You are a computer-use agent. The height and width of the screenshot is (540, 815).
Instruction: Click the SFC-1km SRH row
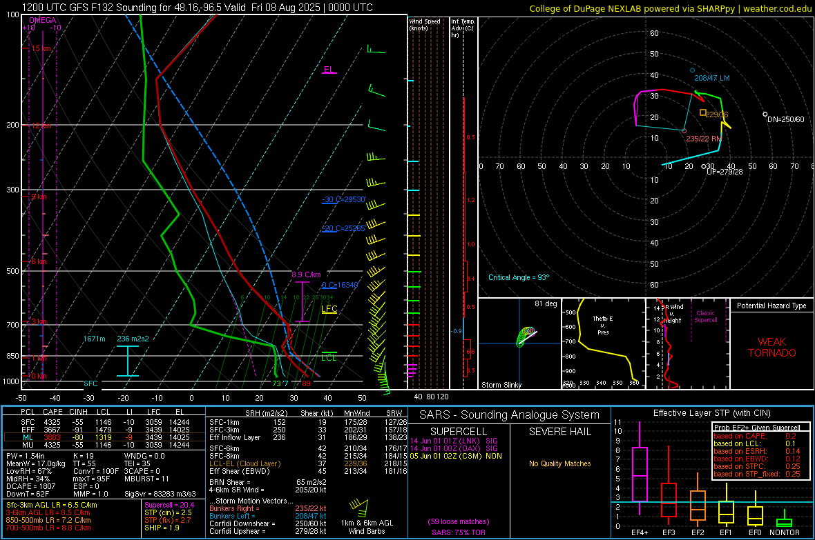click(308, 422)
